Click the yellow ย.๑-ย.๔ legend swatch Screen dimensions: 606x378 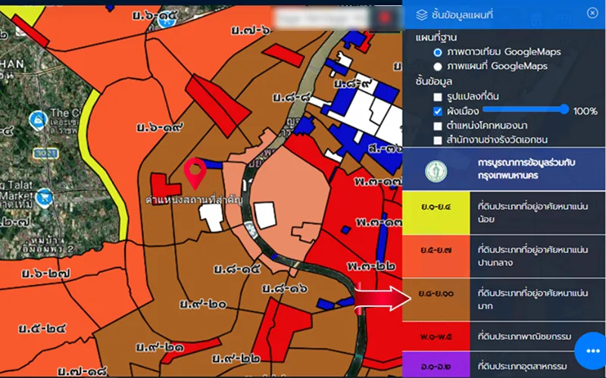(x=436, y=213)
